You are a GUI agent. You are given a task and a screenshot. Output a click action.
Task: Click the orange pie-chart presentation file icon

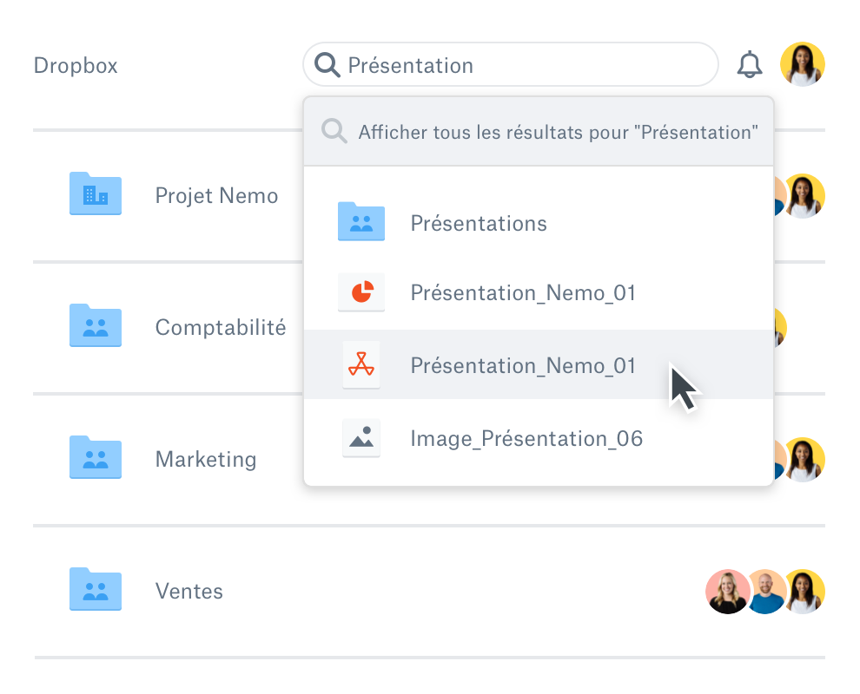click(x=361, y=292)
